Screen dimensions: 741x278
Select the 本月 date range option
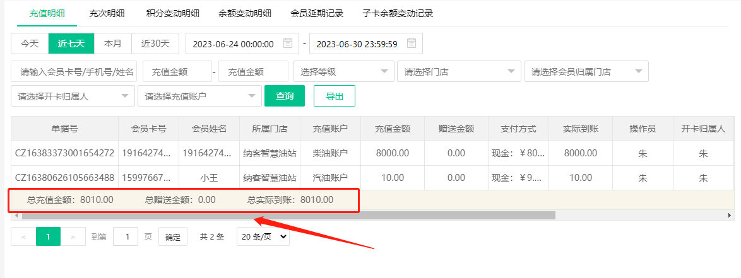(112, 43)
